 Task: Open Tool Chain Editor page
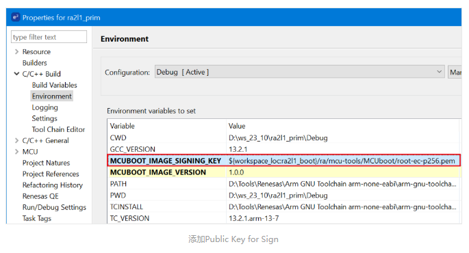tap(58, 129)
